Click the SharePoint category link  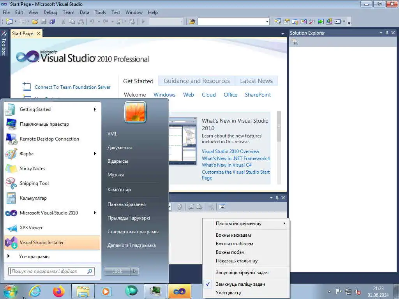click(258, 95)
